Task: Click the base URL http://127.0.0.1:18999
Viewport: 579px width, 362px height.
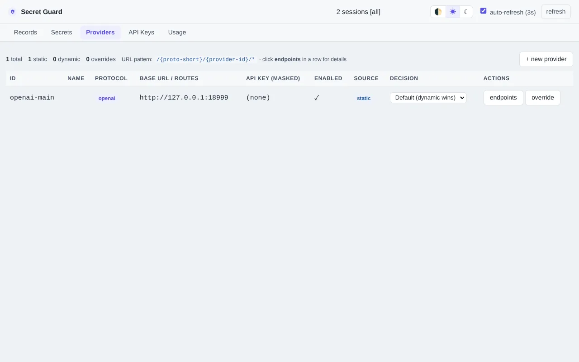Action: tap(184, 98)
